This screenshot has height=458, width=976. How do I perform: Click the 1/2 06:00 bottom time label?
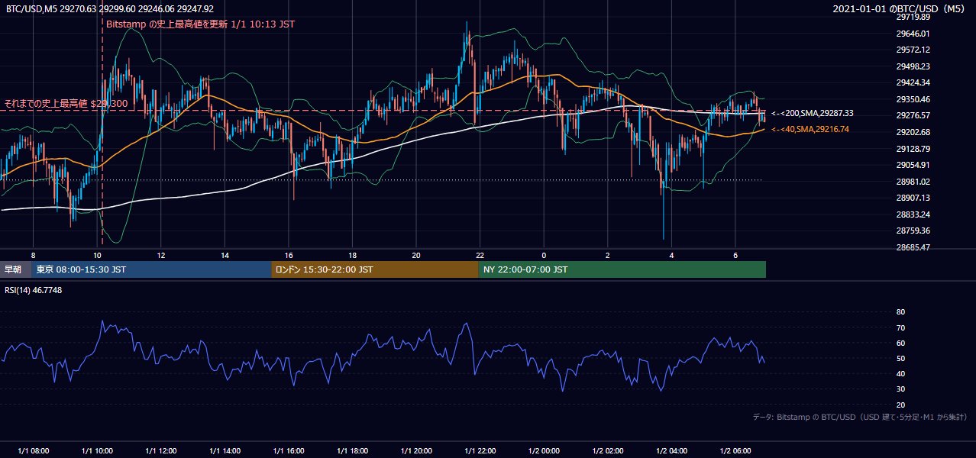(735, 451)
